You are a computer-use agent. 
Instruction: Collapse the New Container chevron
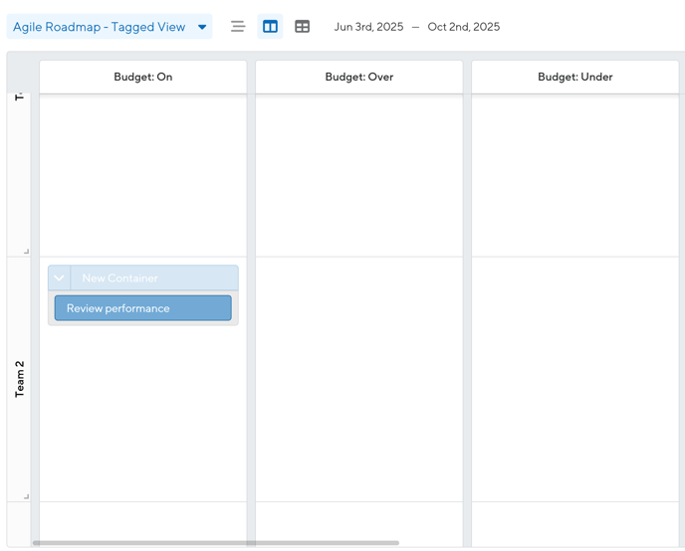pyautogui.click(x=59, y=278)
